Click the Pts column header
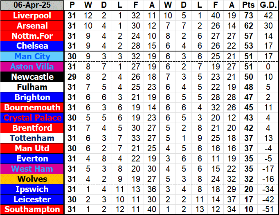This screenshot has width=279, height=215. pos(247,5)
